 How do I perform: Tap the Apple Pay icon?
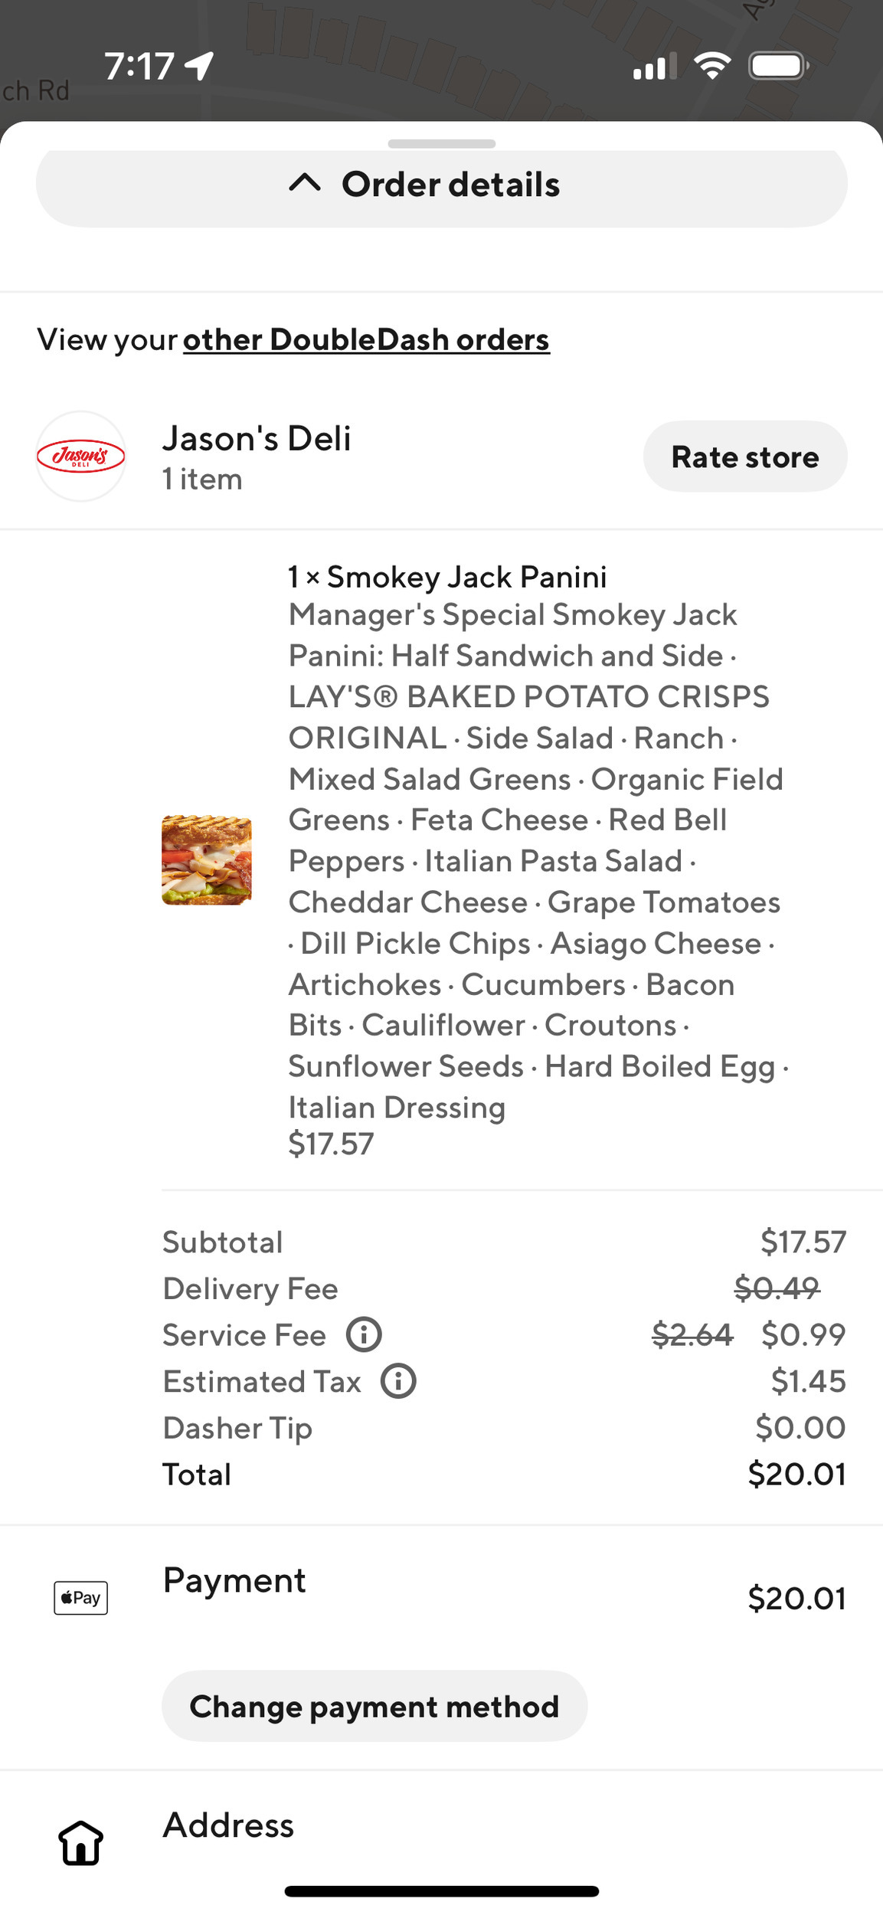pyautogui.click(x=81, y=1598)
